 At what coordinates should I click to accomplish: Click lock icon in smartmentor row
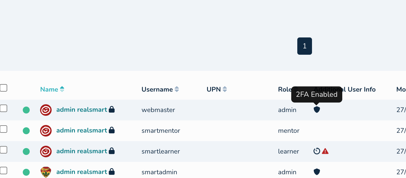(x=112, y=130)
